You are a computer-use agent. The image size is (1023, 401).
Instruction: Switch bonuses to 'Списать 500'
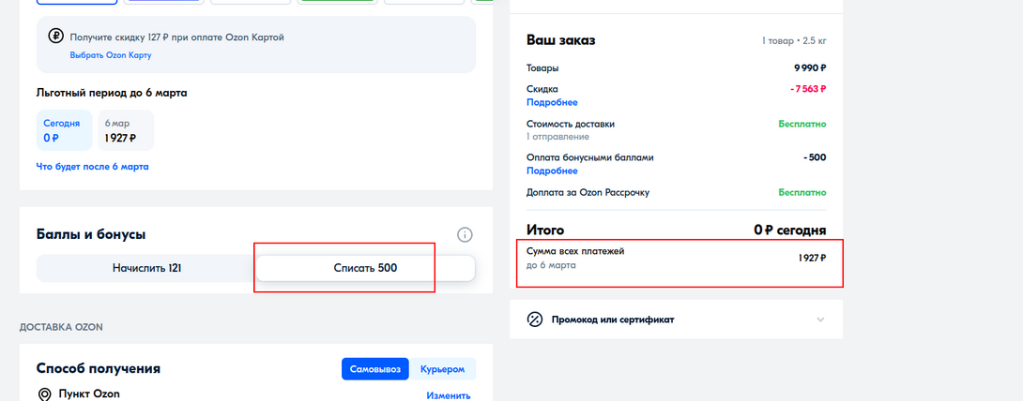(365, 268)
